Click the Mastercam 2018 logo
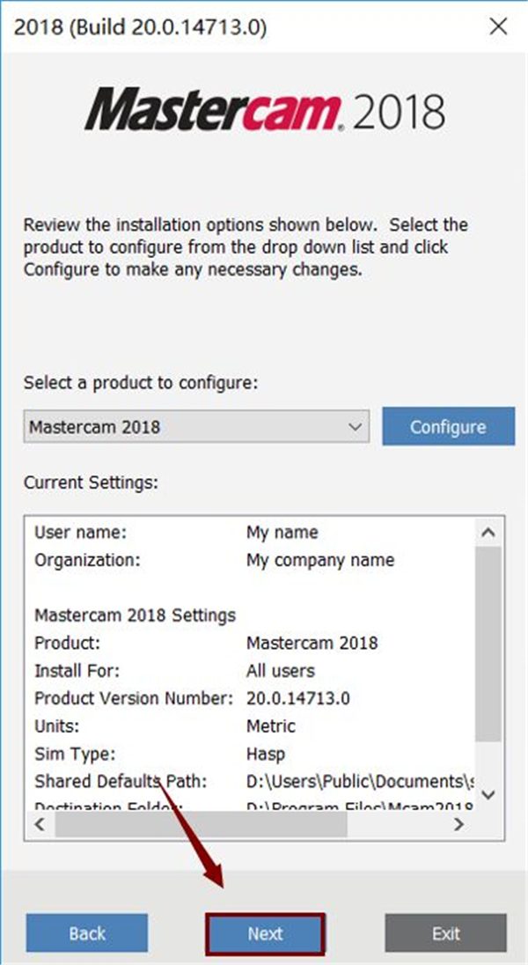The height and width of the screenshot is (965, 528). (x=265, y=108)
